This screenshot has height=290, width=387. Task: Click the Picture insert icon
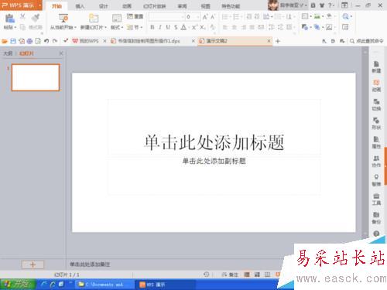coord(318,16)
